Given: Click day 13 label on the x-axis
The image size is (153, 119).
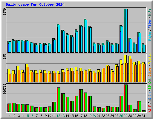Looking at the screenshot, I should tap(63, 116).
